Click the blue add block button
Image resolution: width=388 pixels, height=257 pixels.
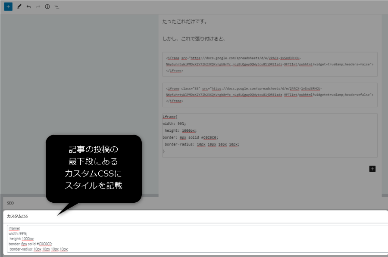pos(8,6)
